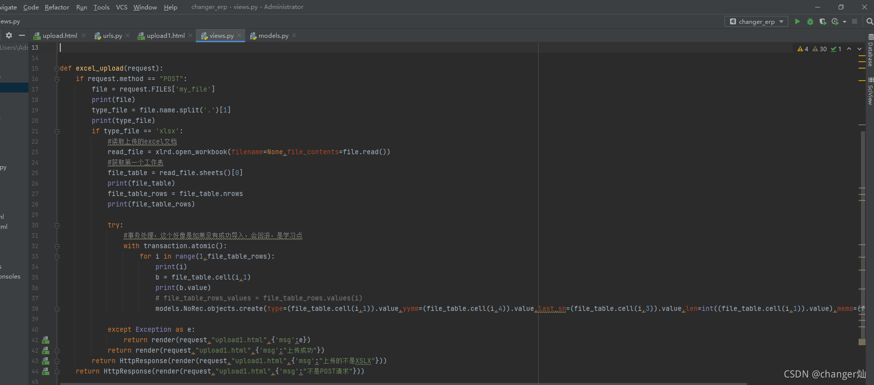Open the project panel settings gear
Viewport: 874px width, 385px height.
9,35
